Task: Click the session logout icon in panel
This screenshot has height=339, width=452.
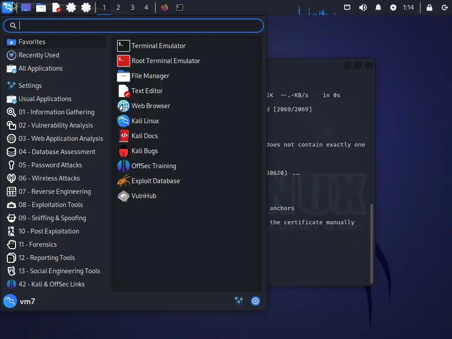Action: (445, 8)
